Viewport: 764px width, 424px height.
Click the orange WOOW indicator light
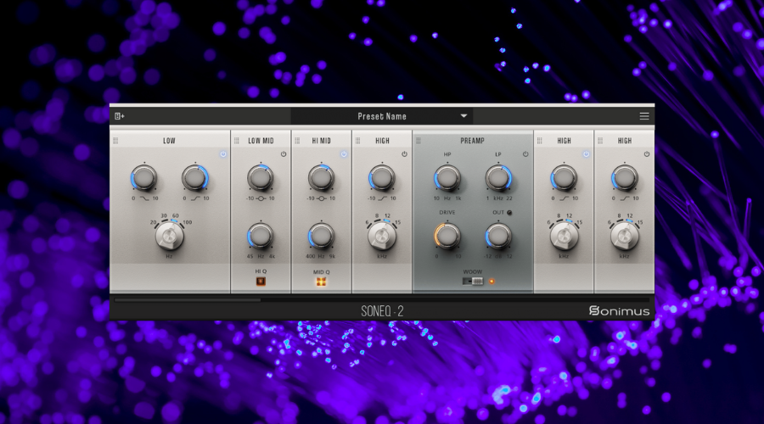pos(492,282)
